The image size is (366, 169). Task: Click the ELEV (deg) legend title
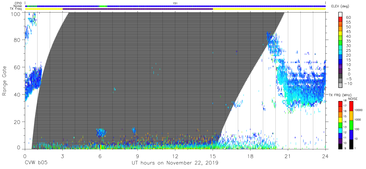[x=341, y=6]
